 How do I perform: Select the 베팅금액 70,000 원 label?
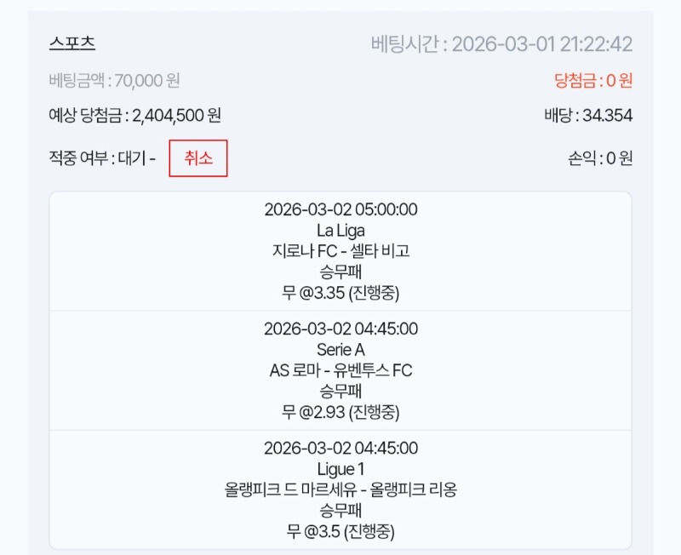(115, 81)
